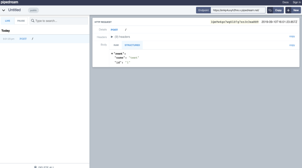Collapse the "root" JSON node

click(112, 54)
